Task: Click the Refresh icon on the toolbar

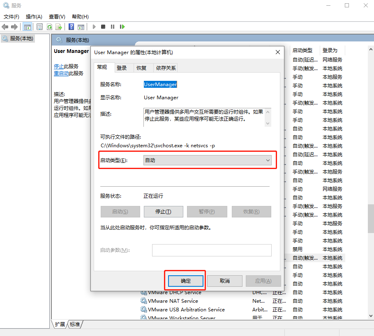Action: click(x=49, y=27)
